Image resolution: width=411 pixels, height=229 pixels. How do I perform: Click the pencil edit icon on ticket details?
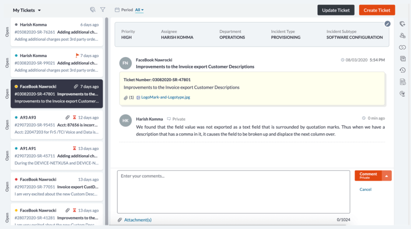tap(387, 24)
